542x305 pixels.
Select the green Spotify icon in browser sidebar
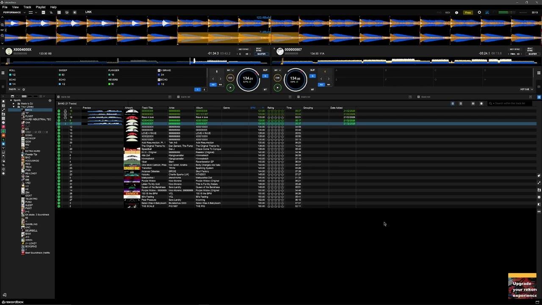[3, 131]
